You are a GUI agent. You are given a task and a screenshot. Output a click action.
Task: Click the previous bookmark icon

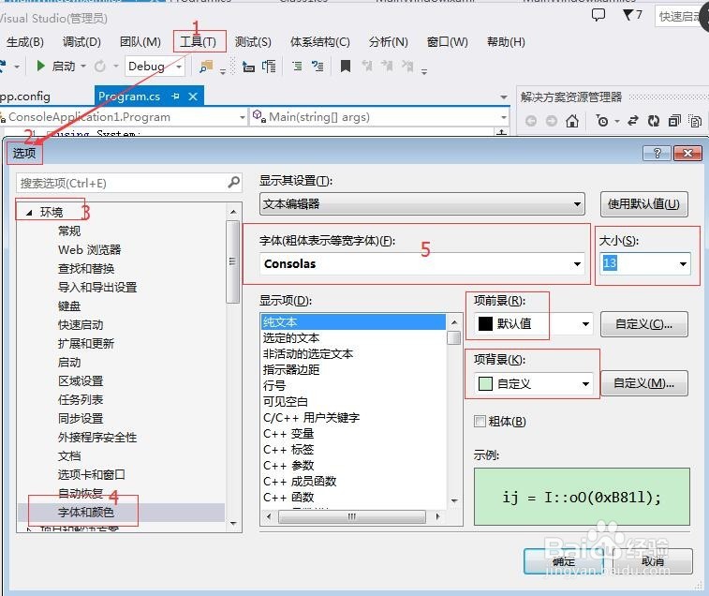pos(367,67)
